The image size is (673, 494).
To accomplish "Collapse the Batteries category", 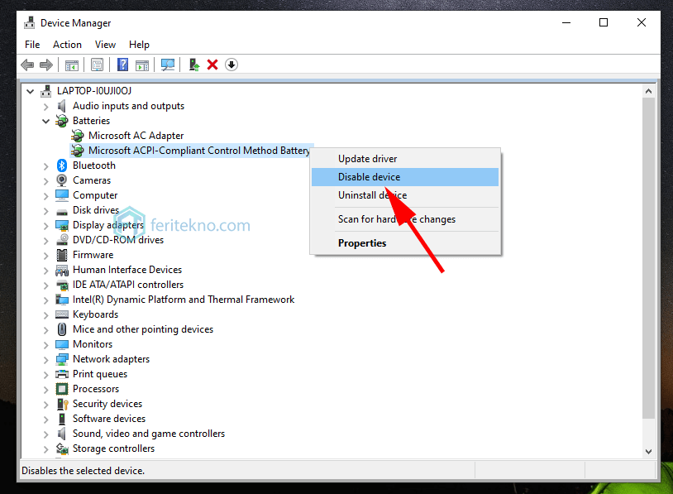I will (x=46, y=121).
